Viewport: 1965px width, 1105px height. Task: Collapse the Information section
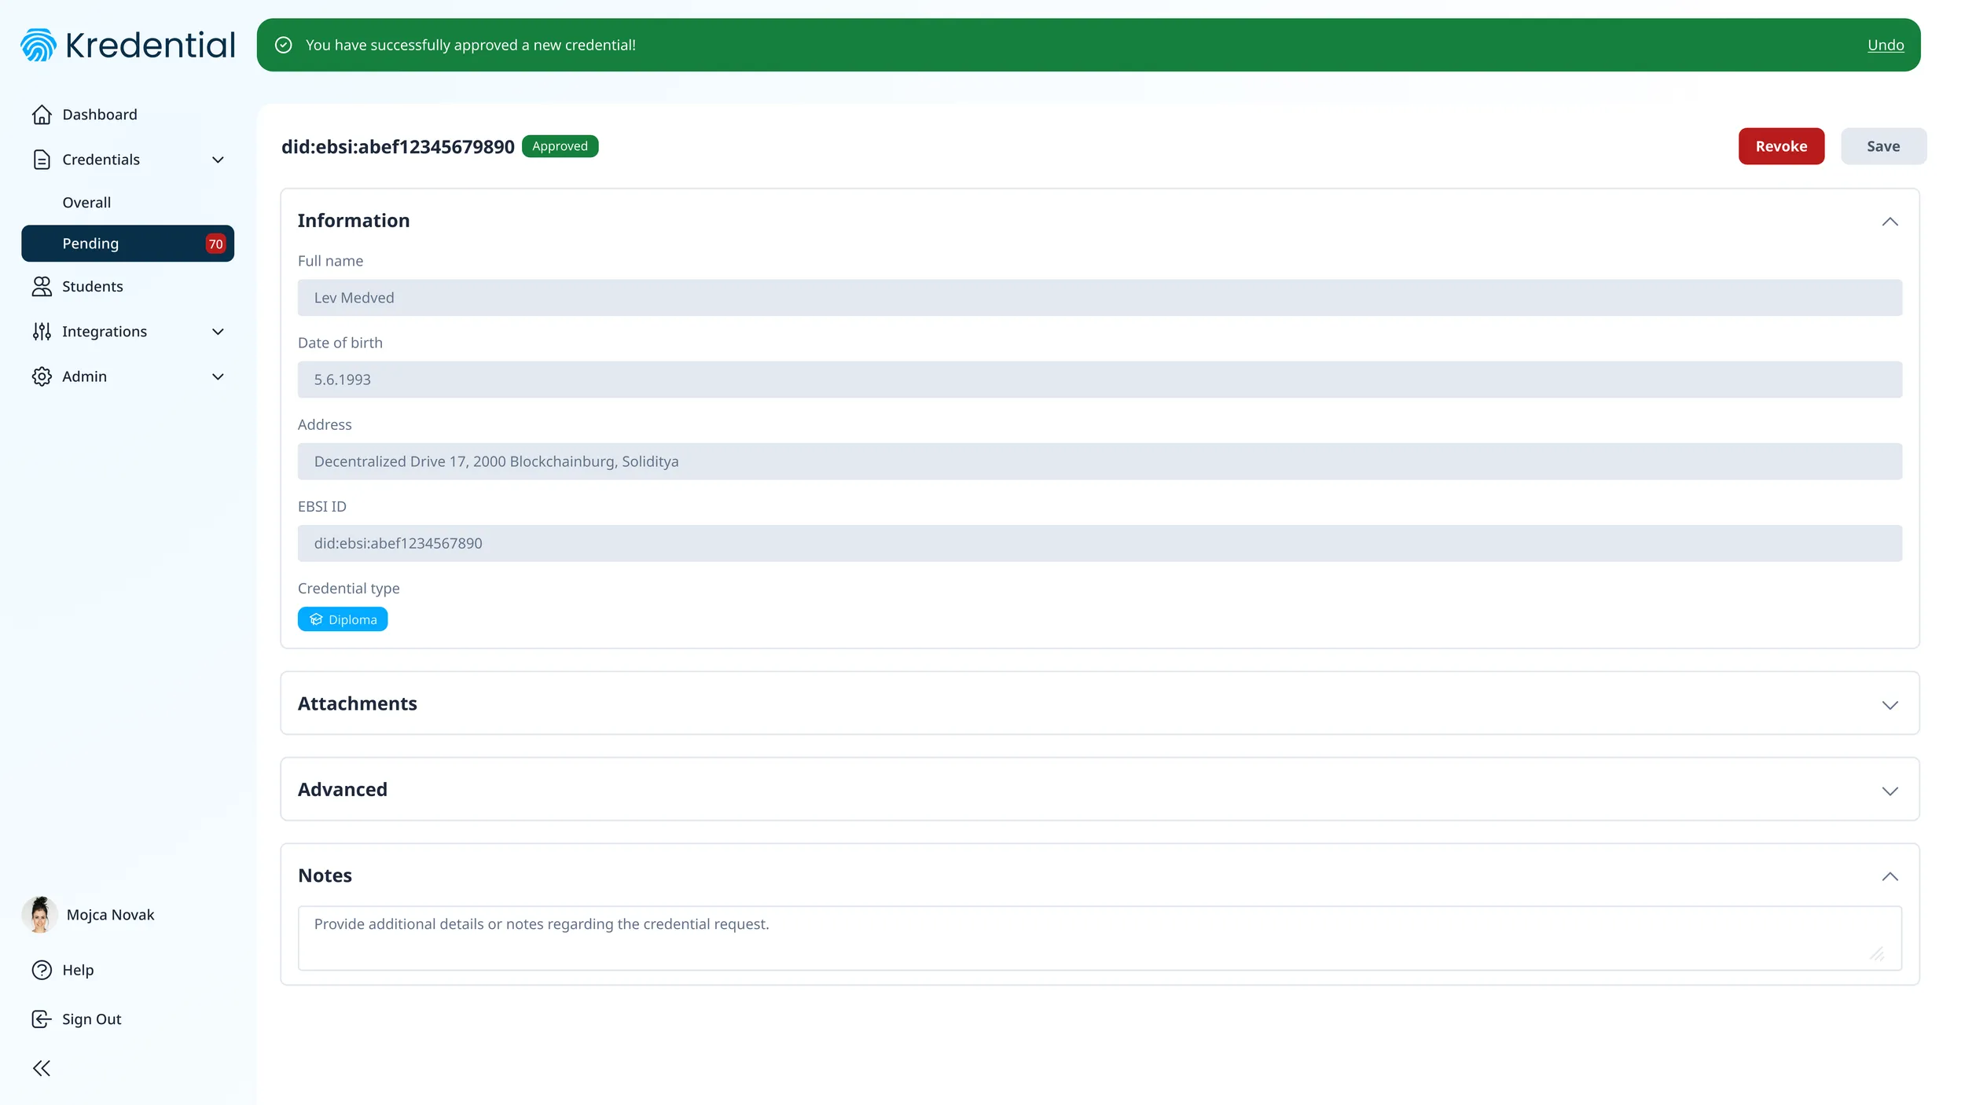pyautogui.click(x=1890, y=222)
